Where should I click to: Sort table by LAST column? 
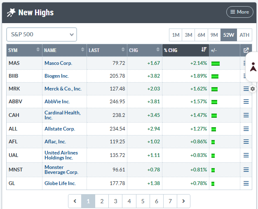[107, 50]
